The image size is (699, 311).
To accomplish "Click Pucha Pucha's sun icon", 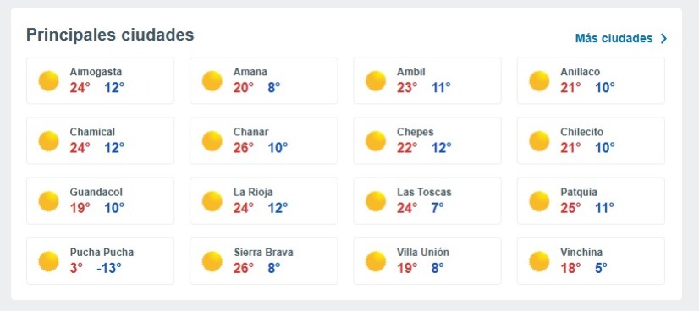I will click(48, 261).
